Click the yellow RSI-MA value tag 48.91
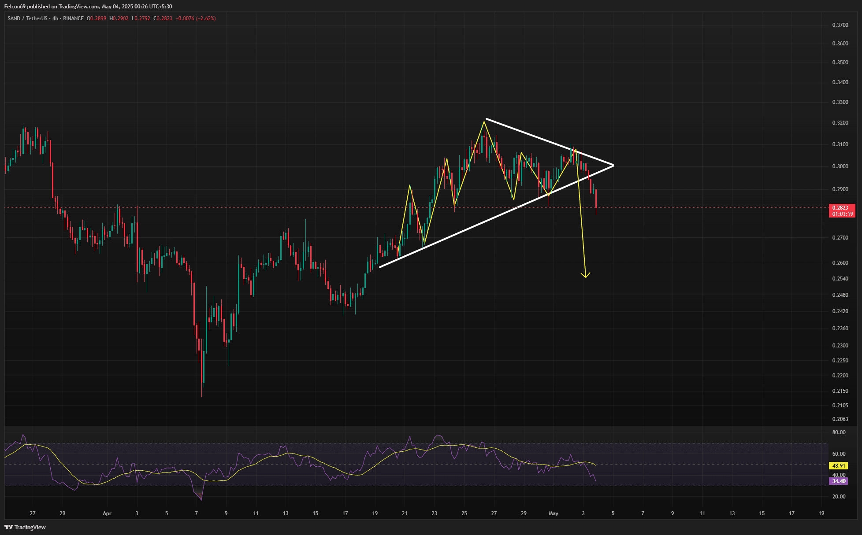The height and width of the screenshot is (535, 862). (838, 465)
